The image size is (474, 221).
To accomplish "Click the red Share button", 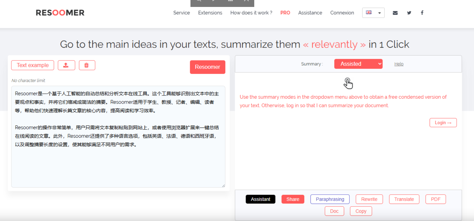I will (293, 199).
